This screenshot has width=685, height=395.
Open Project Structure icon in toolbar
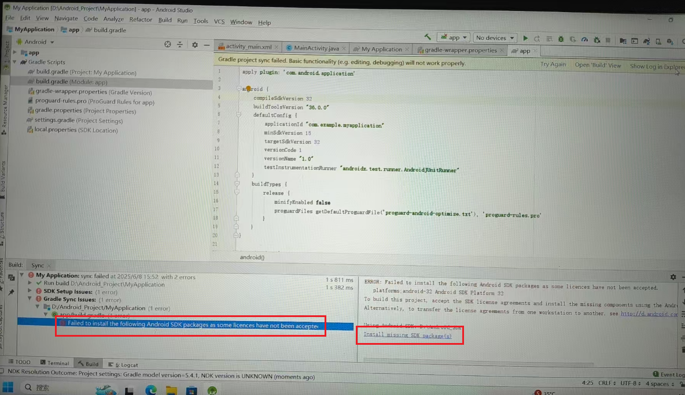623,41
